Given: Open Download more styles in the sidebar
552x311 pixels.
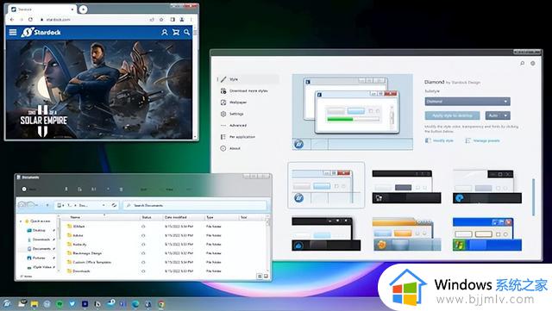Looking at the screenshot, I should click(248, 91).
